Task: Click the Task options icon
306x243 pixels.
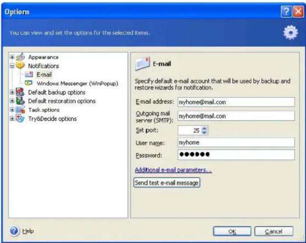Action: point(20,110)
